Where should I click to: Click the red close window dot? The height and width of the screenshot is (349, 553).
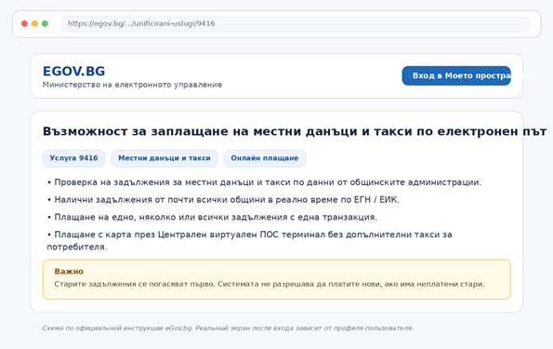click(24, 23)
